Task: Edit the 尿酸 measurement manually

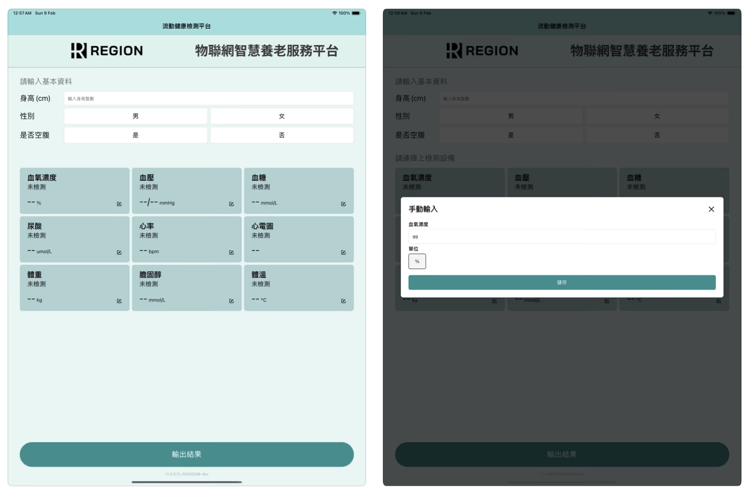Action: (x=119, y=252)
